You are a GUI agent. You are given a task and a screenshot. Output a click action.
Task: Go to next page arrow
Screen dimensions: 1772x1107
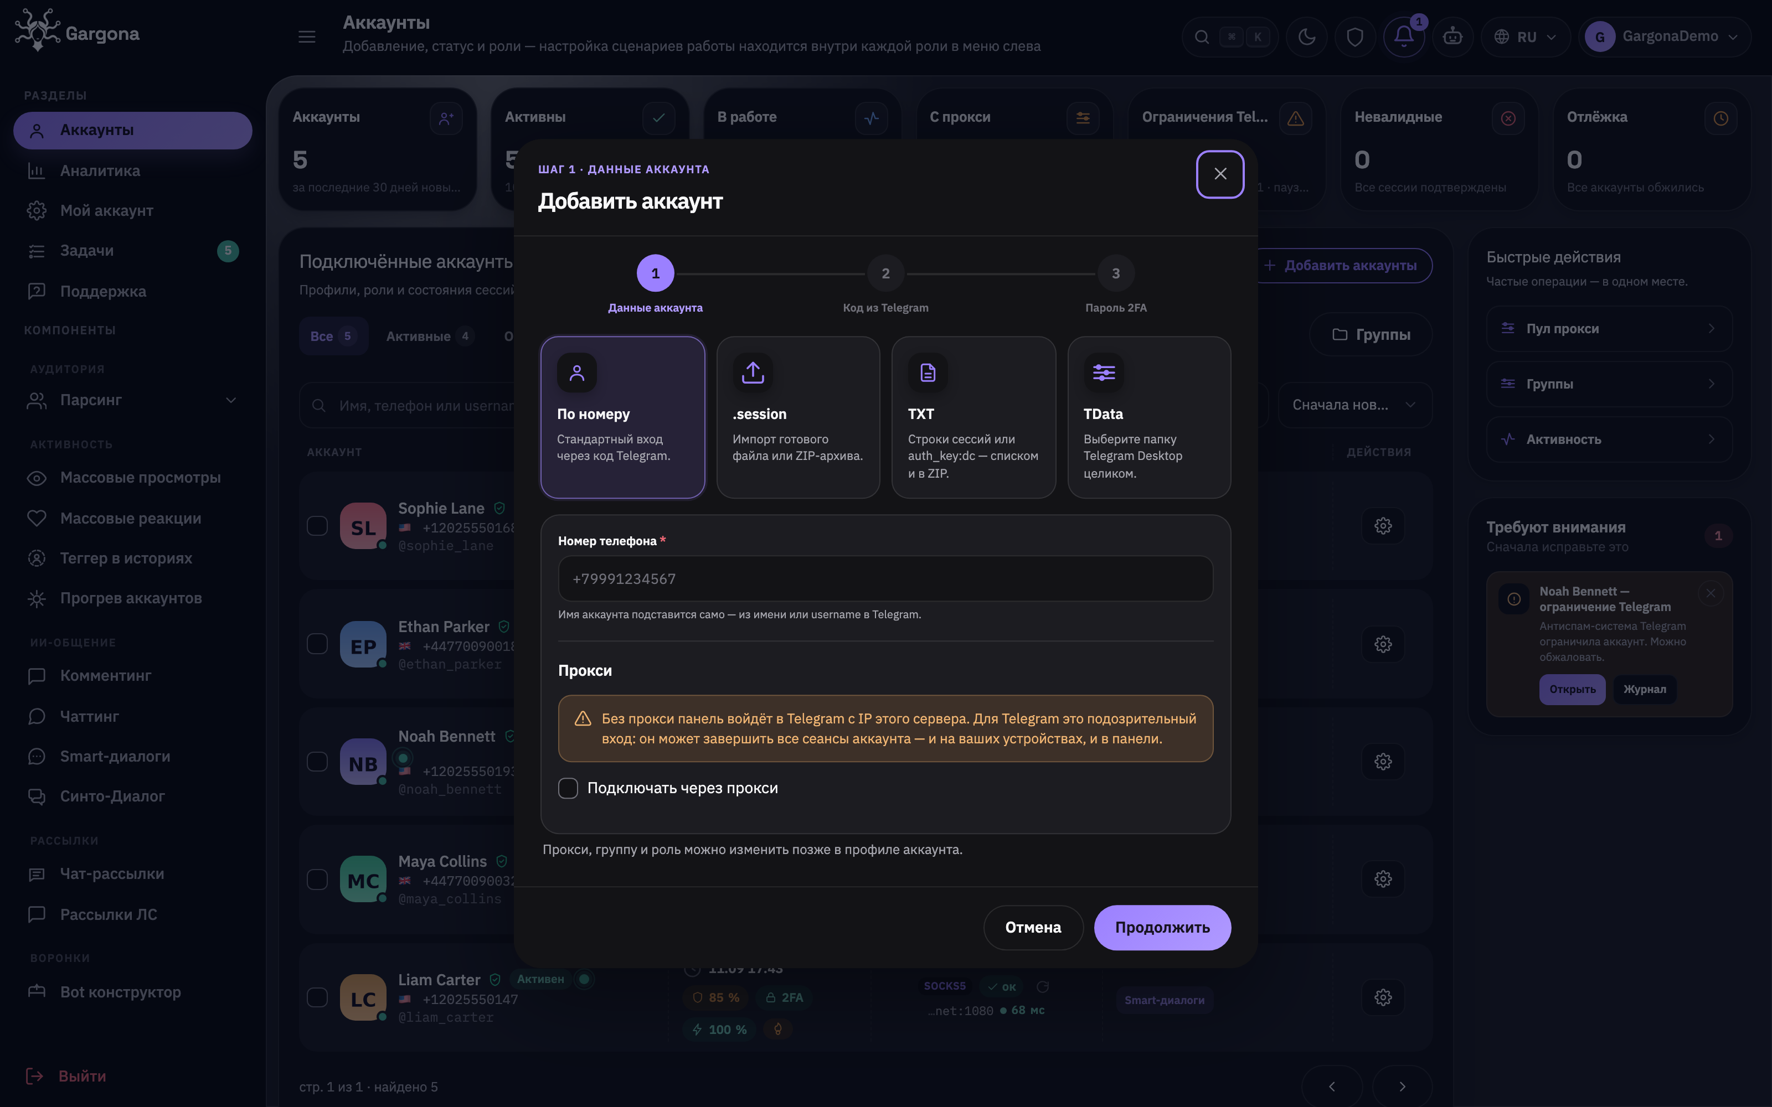(1402, 1087)
